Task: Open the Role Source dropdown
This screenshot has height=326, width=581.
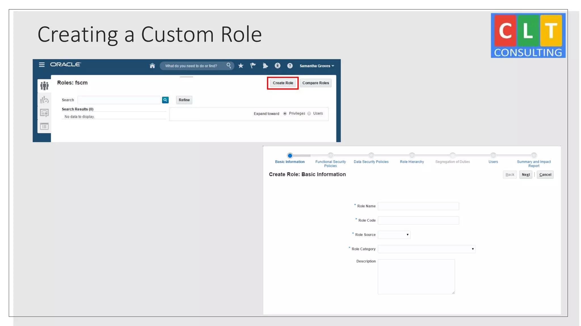Action: [394, 235]
